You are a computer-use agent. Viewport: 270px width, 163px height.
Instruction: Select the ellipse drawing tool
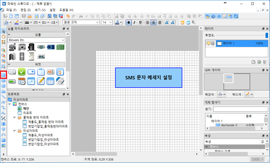coord(3,86)
